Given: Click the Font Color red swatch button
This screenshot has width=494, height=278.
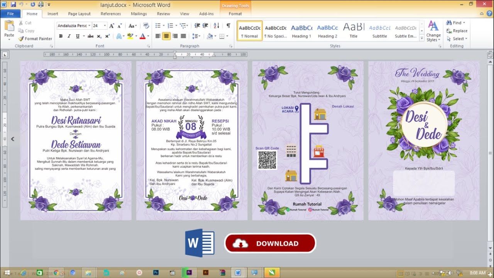Looking at the screenshot, I should [142, 36].
